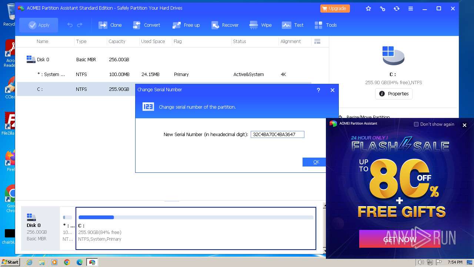474x267 pixels.
Task: Open the Test tool
Action: pos(293,25)
